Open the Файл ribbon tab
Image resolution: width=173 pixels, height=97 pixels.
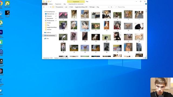pyautogui.click(x=45, y=4)
